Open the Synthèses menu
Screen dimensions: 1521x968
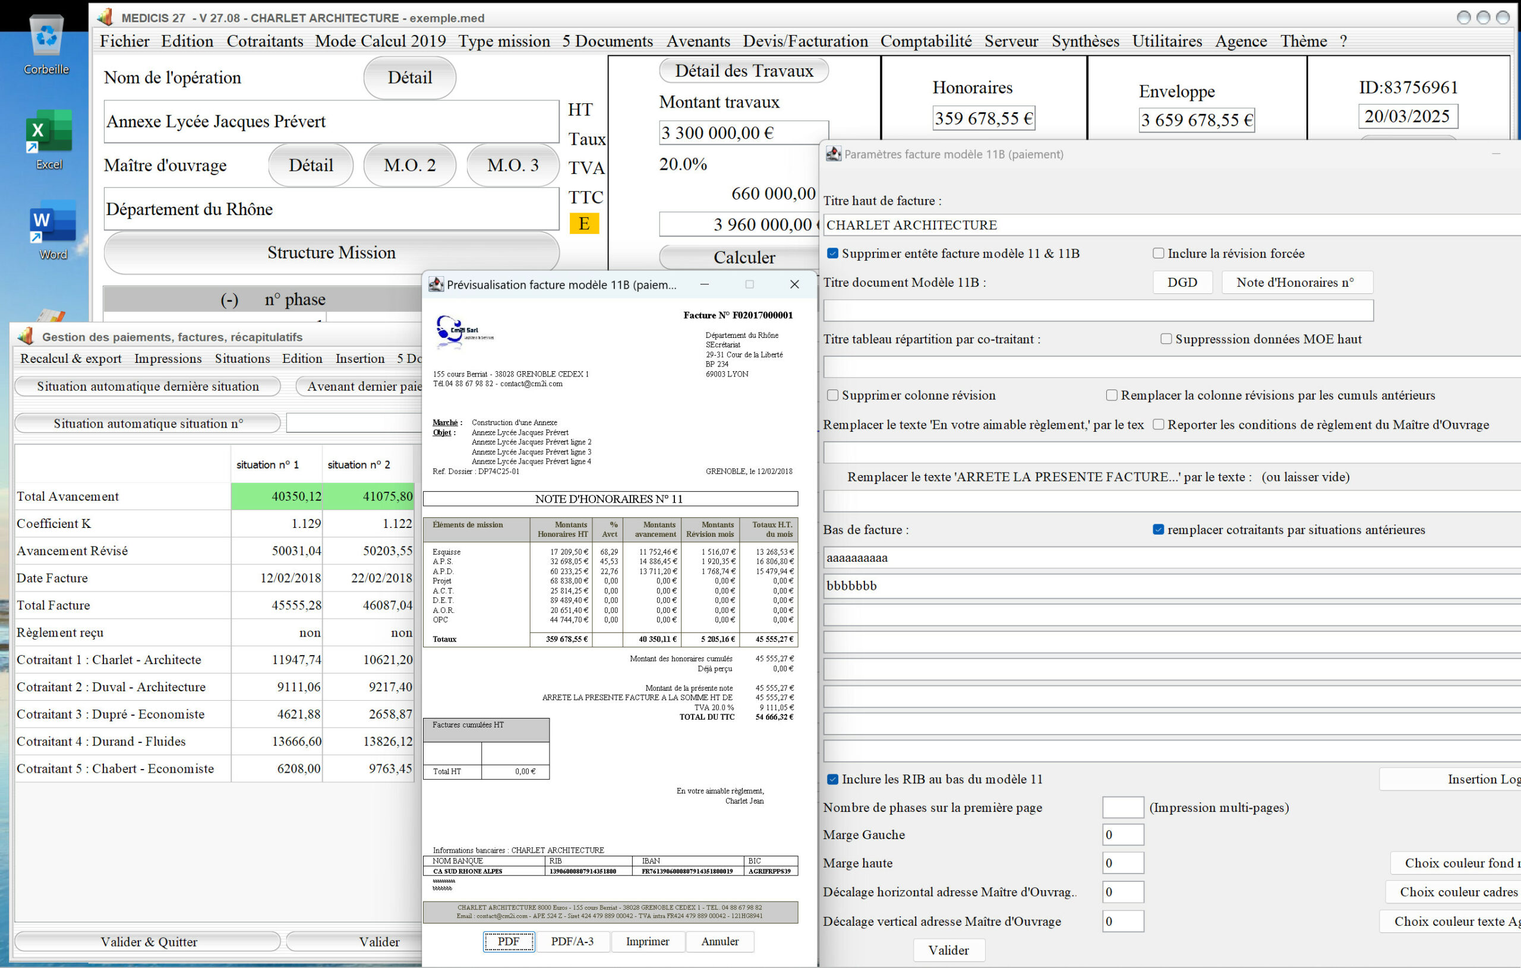[x=1085, y=41]
